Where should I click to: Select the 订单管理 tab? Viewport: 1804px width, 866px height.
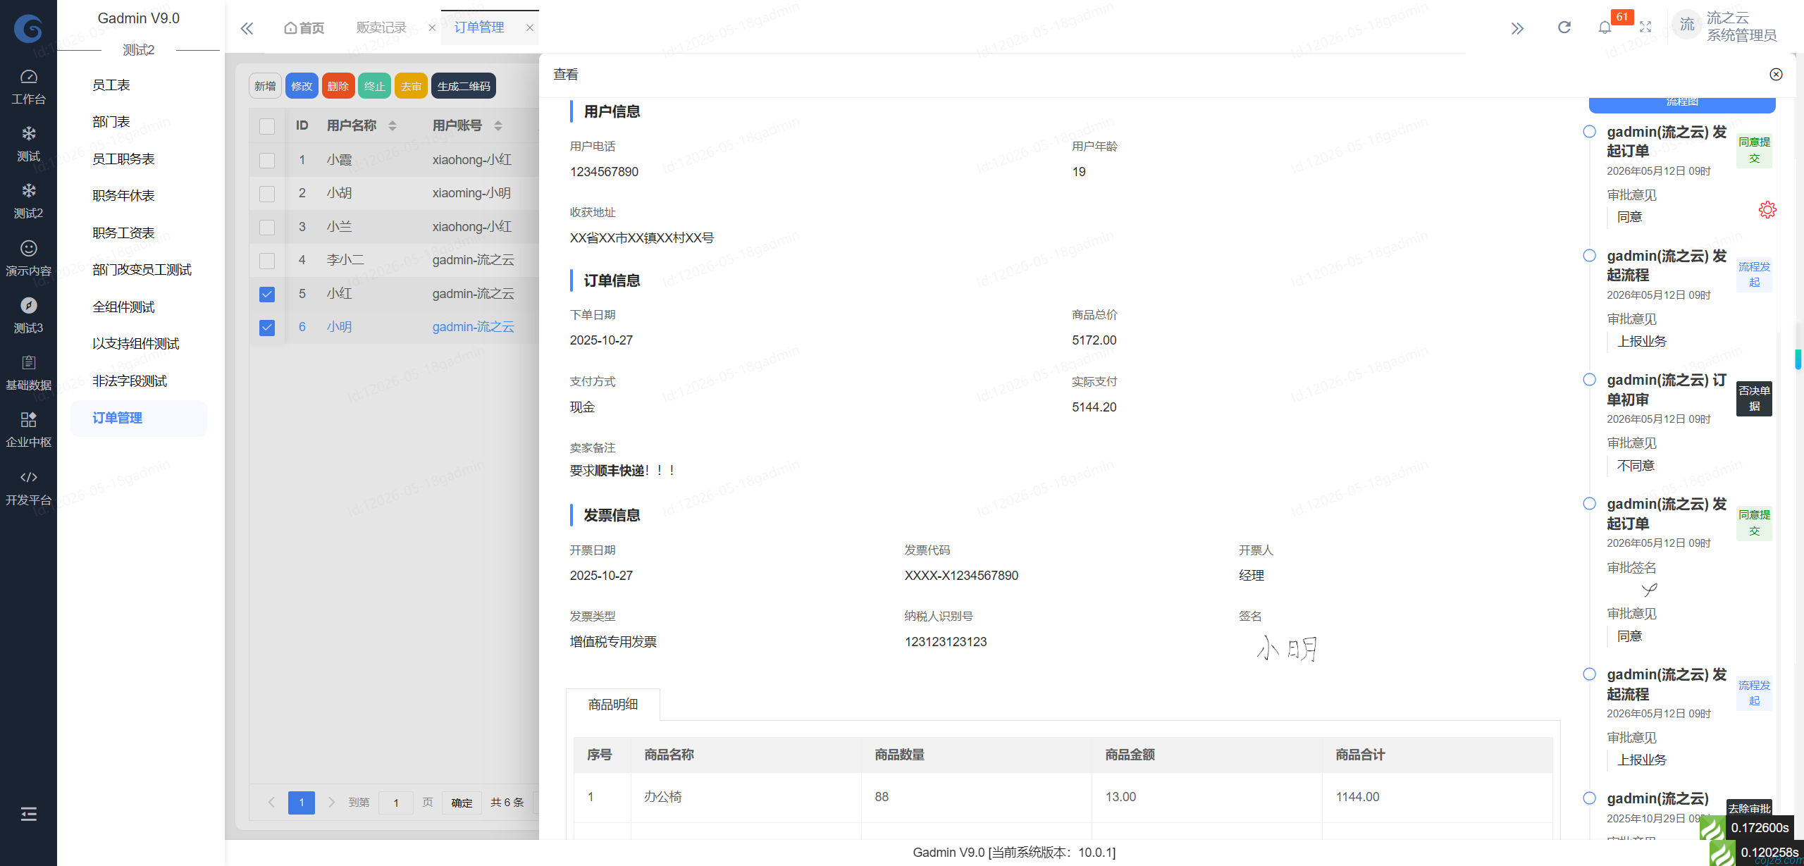pos(479,27)
